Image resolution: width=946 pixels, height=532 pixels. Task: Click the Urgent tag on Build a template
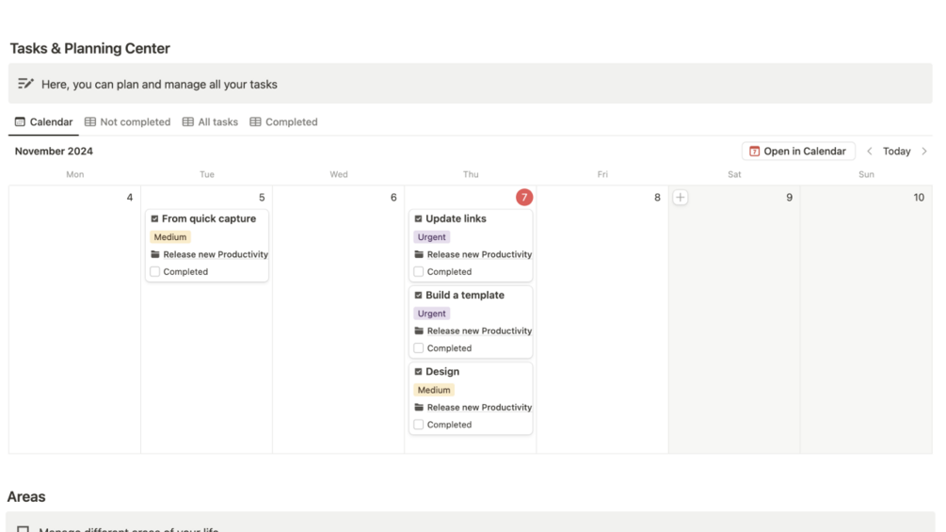pos(431,314)
